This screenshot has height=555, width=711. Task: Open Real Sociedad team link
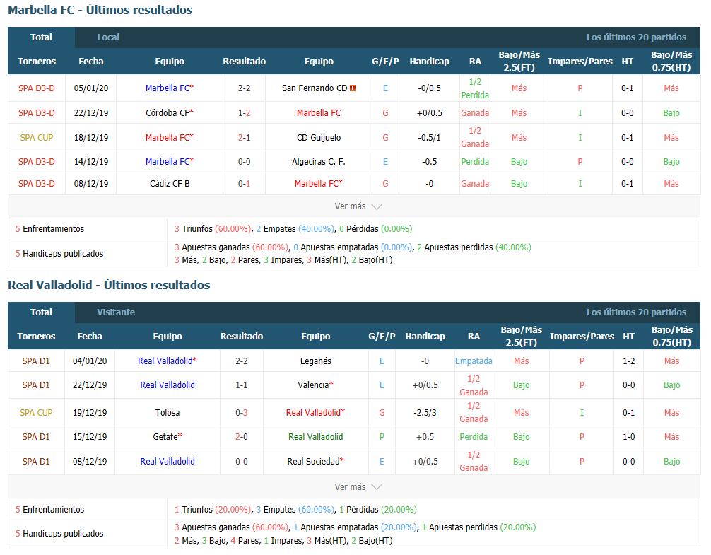315,462
